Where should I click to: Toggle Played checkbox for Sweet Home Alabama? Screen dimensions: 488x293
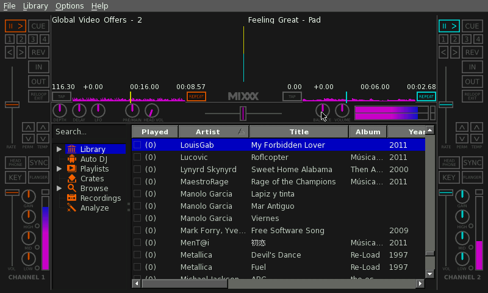click(137, 170)
